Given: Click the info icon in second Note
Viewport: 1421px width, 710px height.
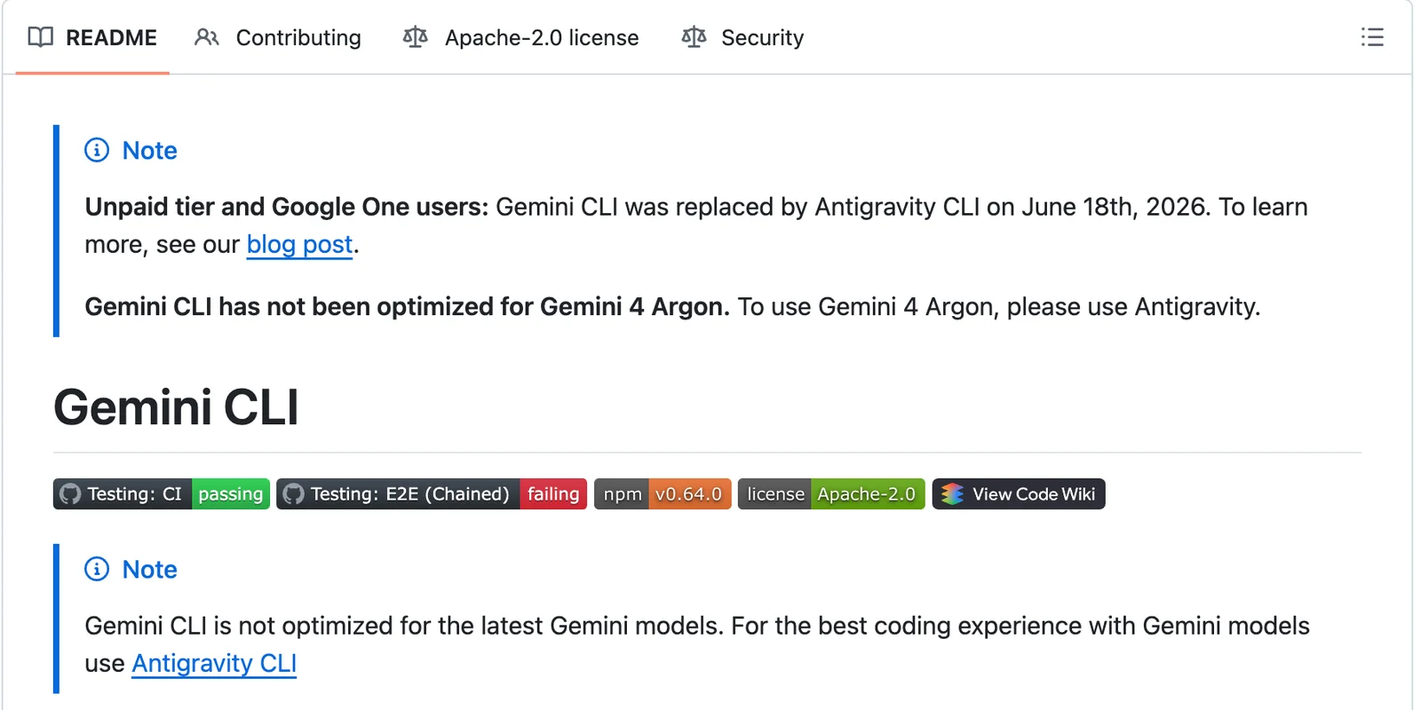Looking at the screenshot, I should (97, 569).
